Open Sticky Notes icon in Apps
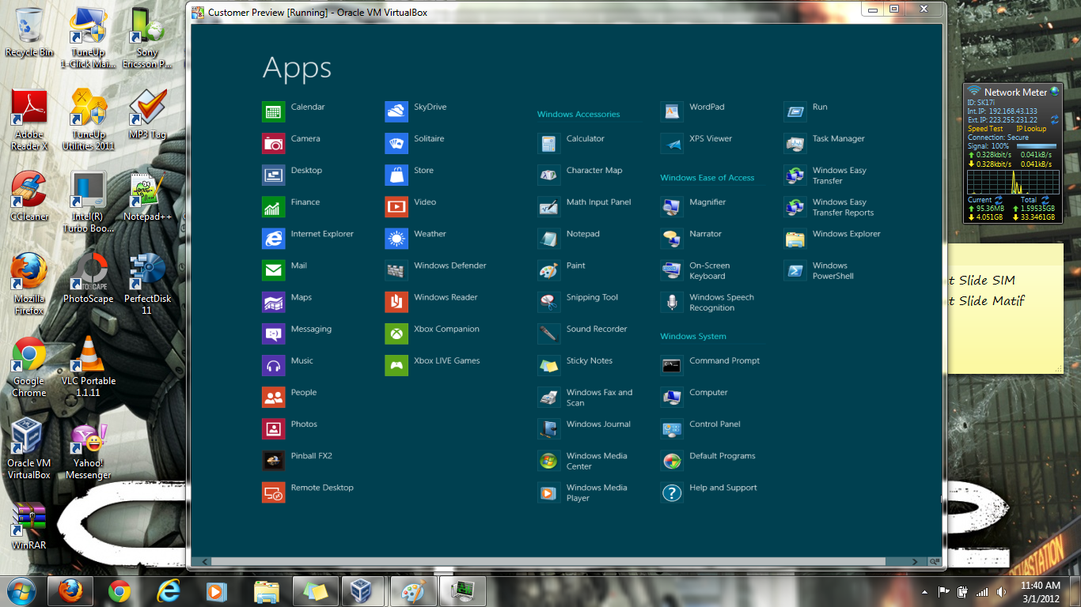This screenshot has height=607, width=1081. tap(549, 365)
